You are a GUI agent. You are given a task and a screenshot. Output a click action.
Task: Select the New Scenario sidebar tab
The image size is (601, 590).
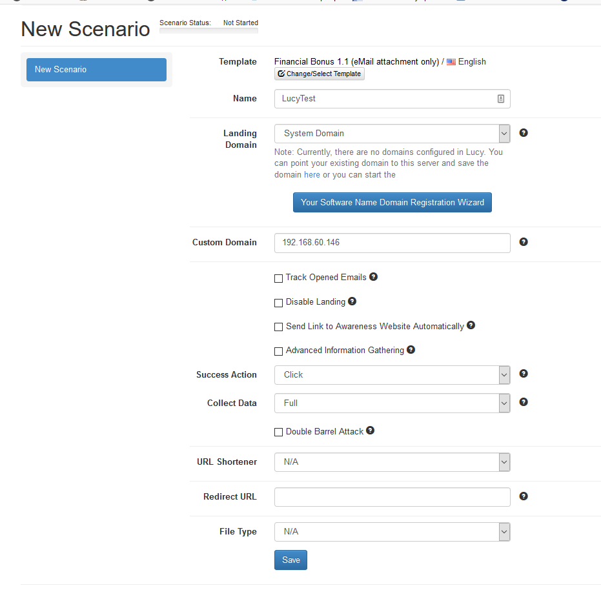[x=96, y=69]
